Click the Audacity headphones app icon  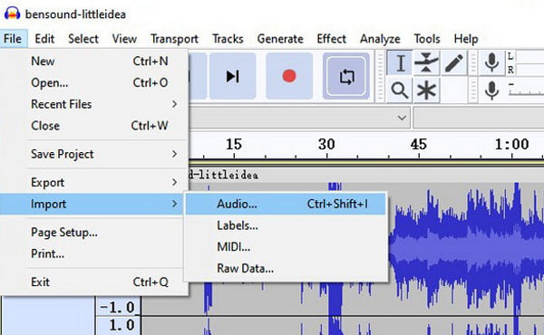(13, 14)
